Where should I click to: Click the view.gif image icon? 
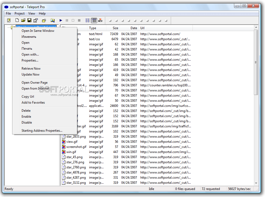click(63, 142)
